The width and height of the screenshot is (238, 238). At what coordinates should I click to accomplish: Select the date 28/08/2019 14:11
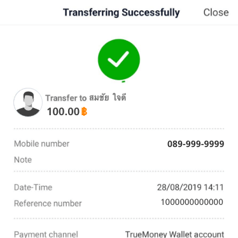(x=190, y=188)
